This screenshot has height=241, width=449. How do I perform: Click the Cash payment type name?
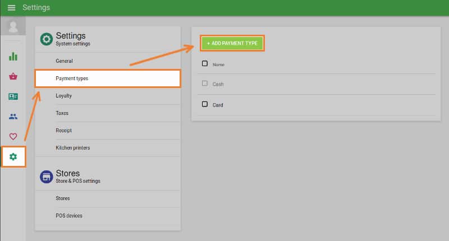(218, 84)
